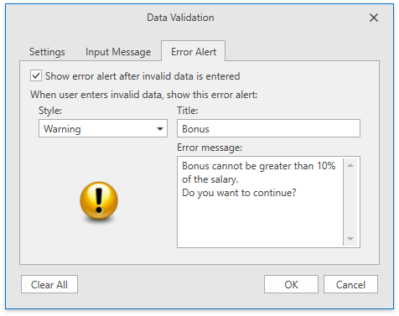This screenshot has width=399, height=316.
Task: Close the Data Validation dialog
Action: coord(374,18)
